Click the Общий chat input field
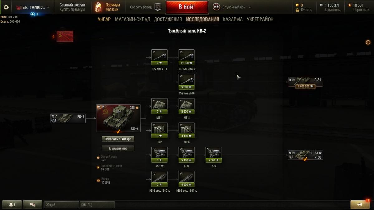 (61, 205)
